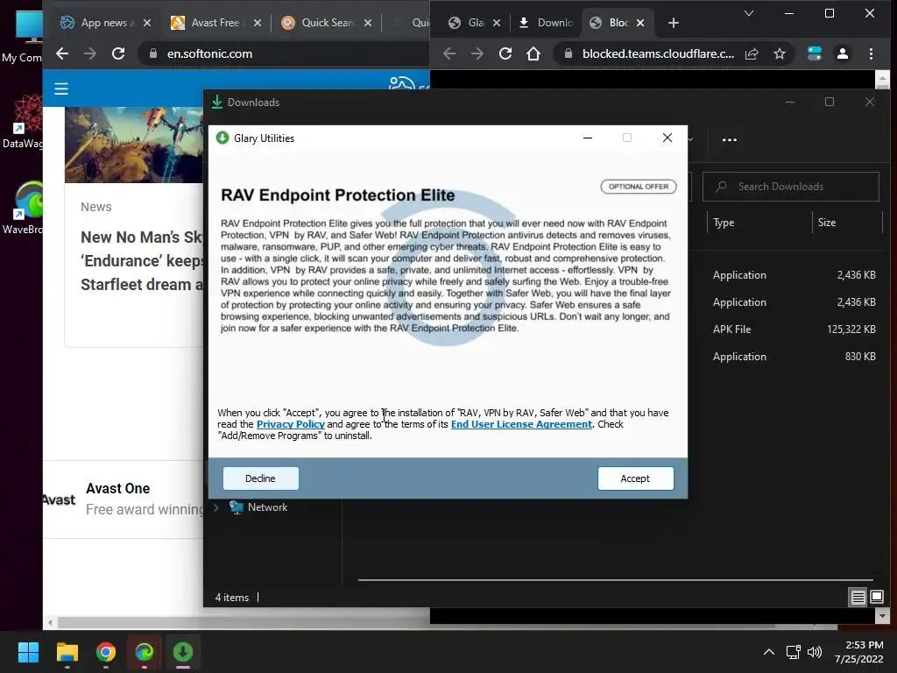Screen dimensions: 897x673
Task: Open the Edge browser taskbar icon
Action: [x=145, y=652]
